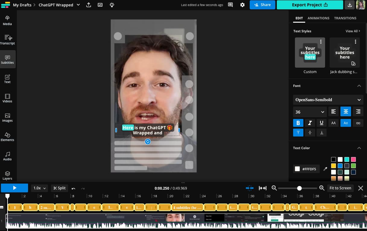
Task: Open the Videos panel
Action: (8, 98)
